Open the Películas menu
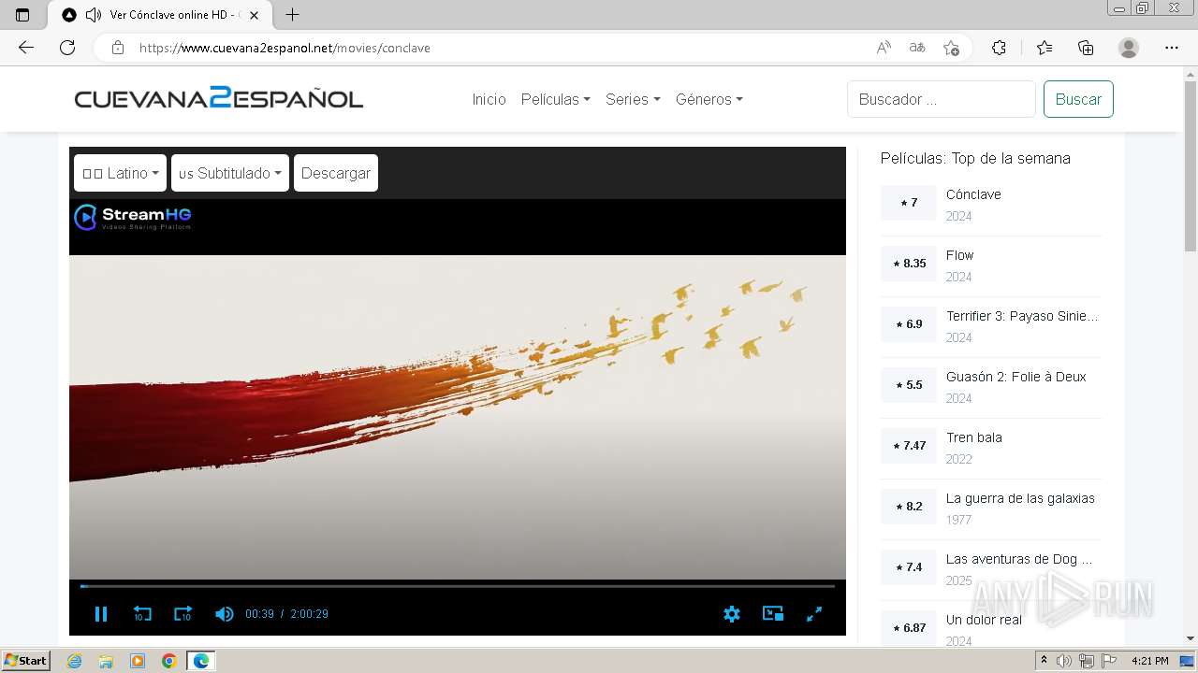The width and height of the screenshot is (1198, 673). point(555,99)
